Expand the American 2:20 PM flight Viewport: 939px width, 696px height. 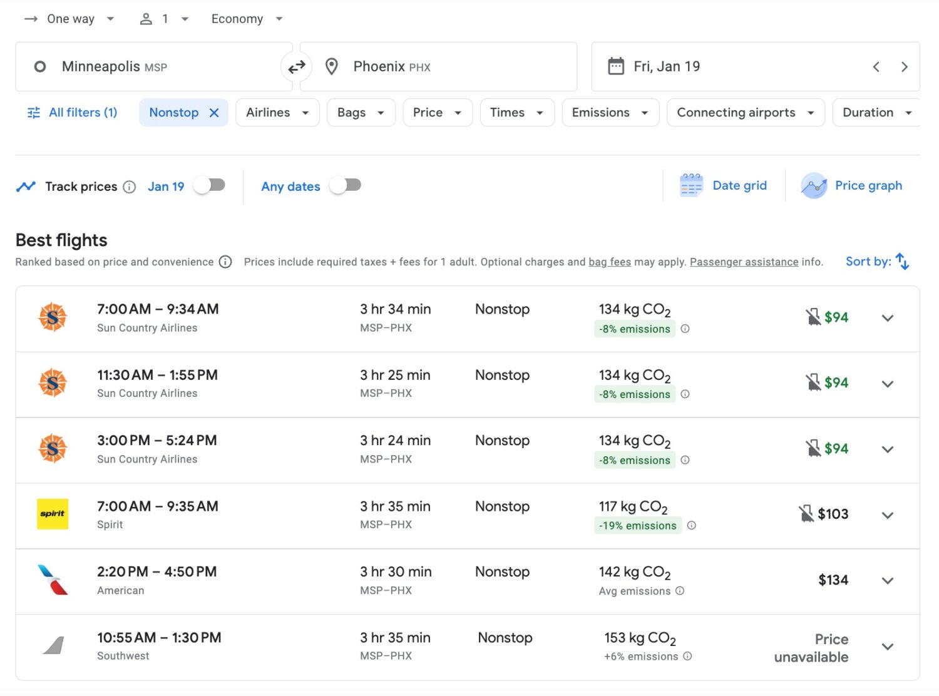pyautogui.click(x=887, y=581)
